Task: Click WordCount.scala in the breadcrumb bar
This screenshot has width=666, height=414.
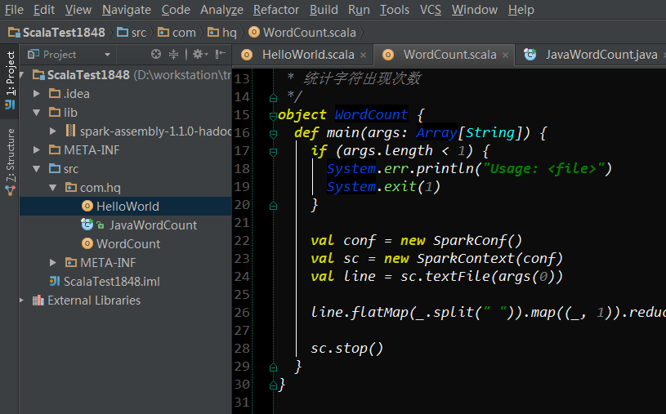Action: pos(302,33)
